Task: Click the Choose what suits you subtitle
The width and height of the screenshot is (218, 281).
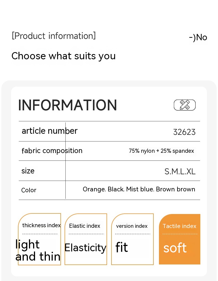Action: pyautogui.click(x=63, y=56)
